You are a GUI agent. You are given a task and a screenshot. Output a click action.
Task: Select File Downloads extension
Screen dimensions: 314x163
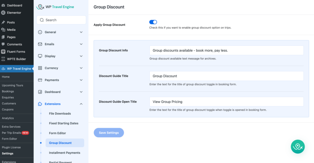tap(60, 113)
